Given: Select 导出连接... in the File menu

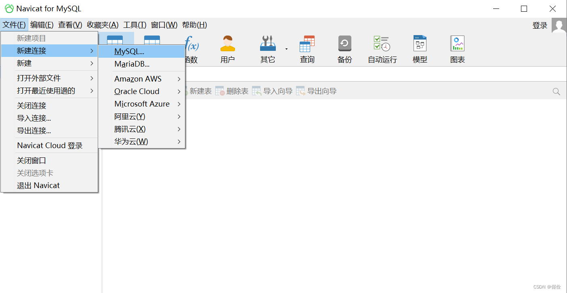Looking at the screenshot, I should tap(49, 130).
